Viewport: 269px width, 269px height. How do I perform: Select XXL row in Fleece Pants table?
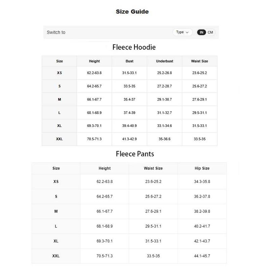click(x=56, y=256)
